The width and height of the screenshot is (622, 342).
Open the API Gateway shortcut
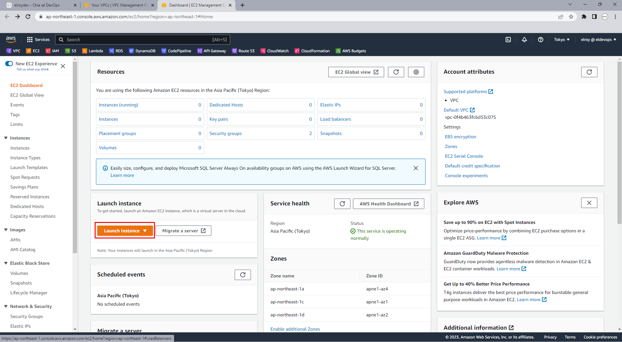pos(211,51)
